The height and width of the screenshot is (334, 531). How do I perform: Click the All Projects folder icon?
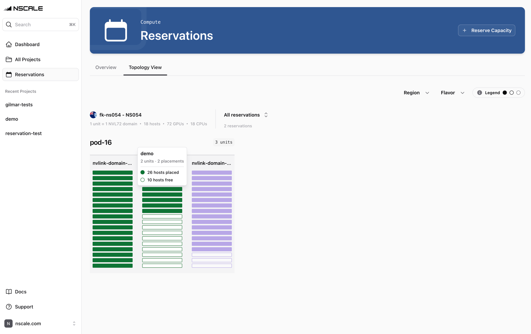pyautogui.click(x=9, y=60)
